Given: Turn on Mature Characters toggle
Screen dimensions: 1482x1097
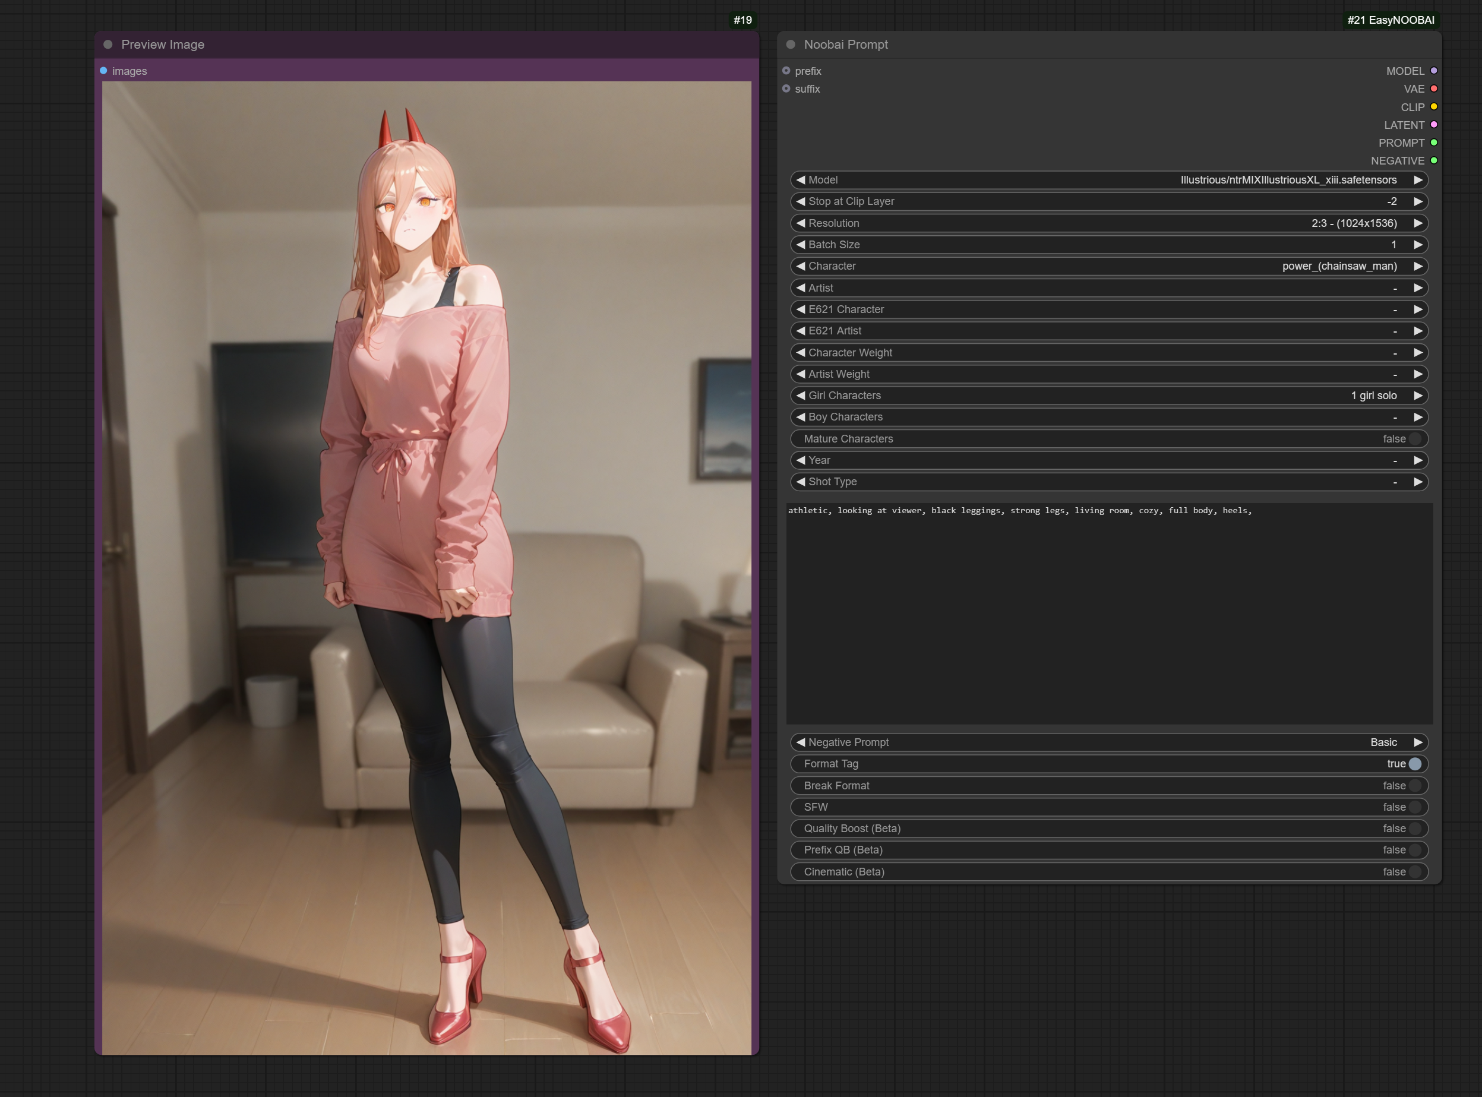Looking at the screenshot, I should coord(1414,439).
